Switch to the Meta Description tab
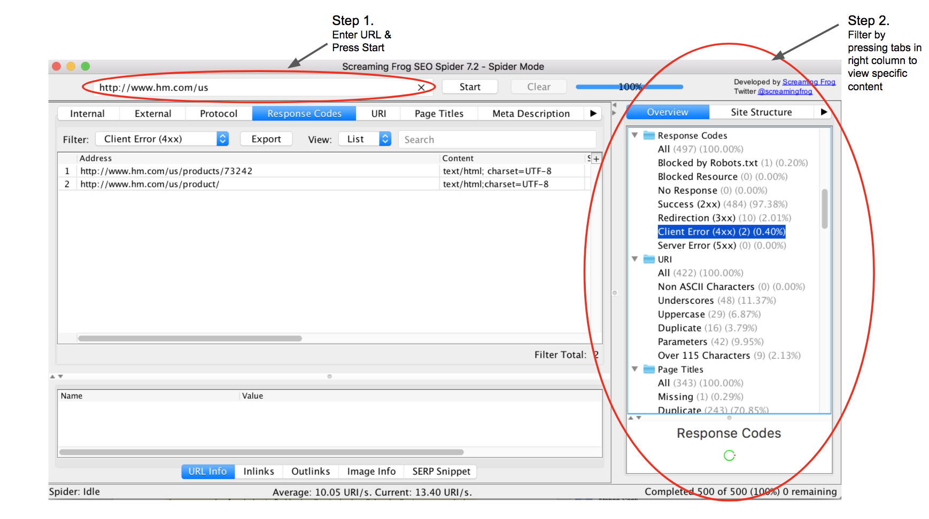The width and height of the screenshot is (929, 519). (531, 113)
